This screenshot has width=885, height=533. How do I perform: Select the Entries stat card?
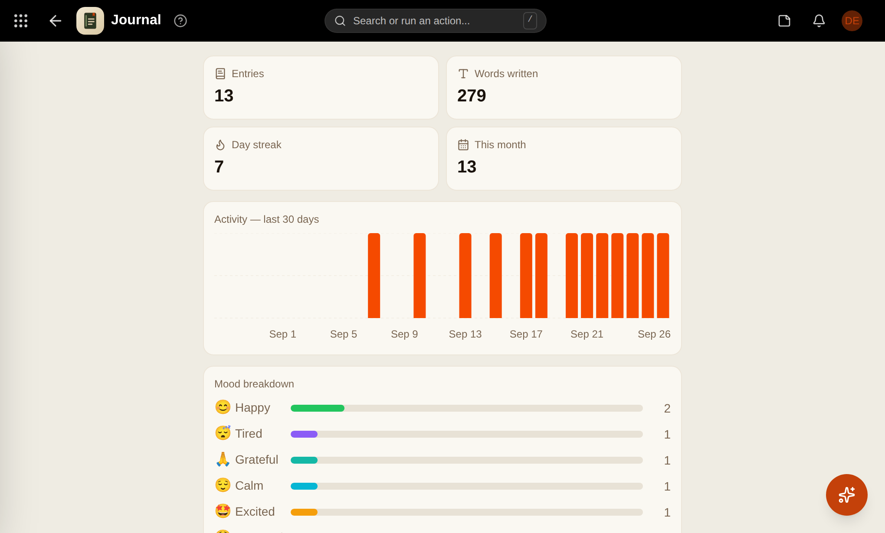(x=321, y=88)
